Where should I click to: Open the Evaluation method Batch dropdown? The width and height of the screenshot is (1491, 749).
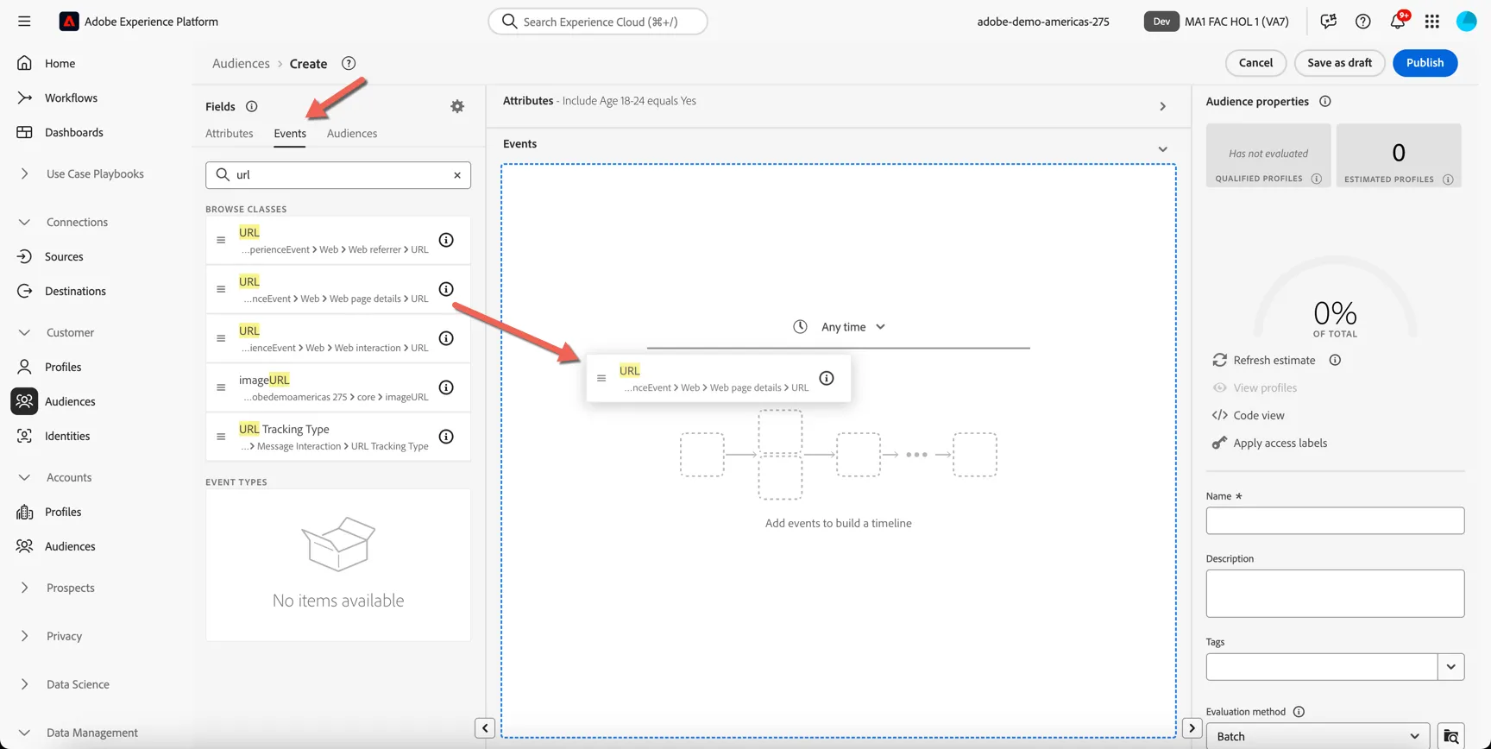tap(1318, 736)
